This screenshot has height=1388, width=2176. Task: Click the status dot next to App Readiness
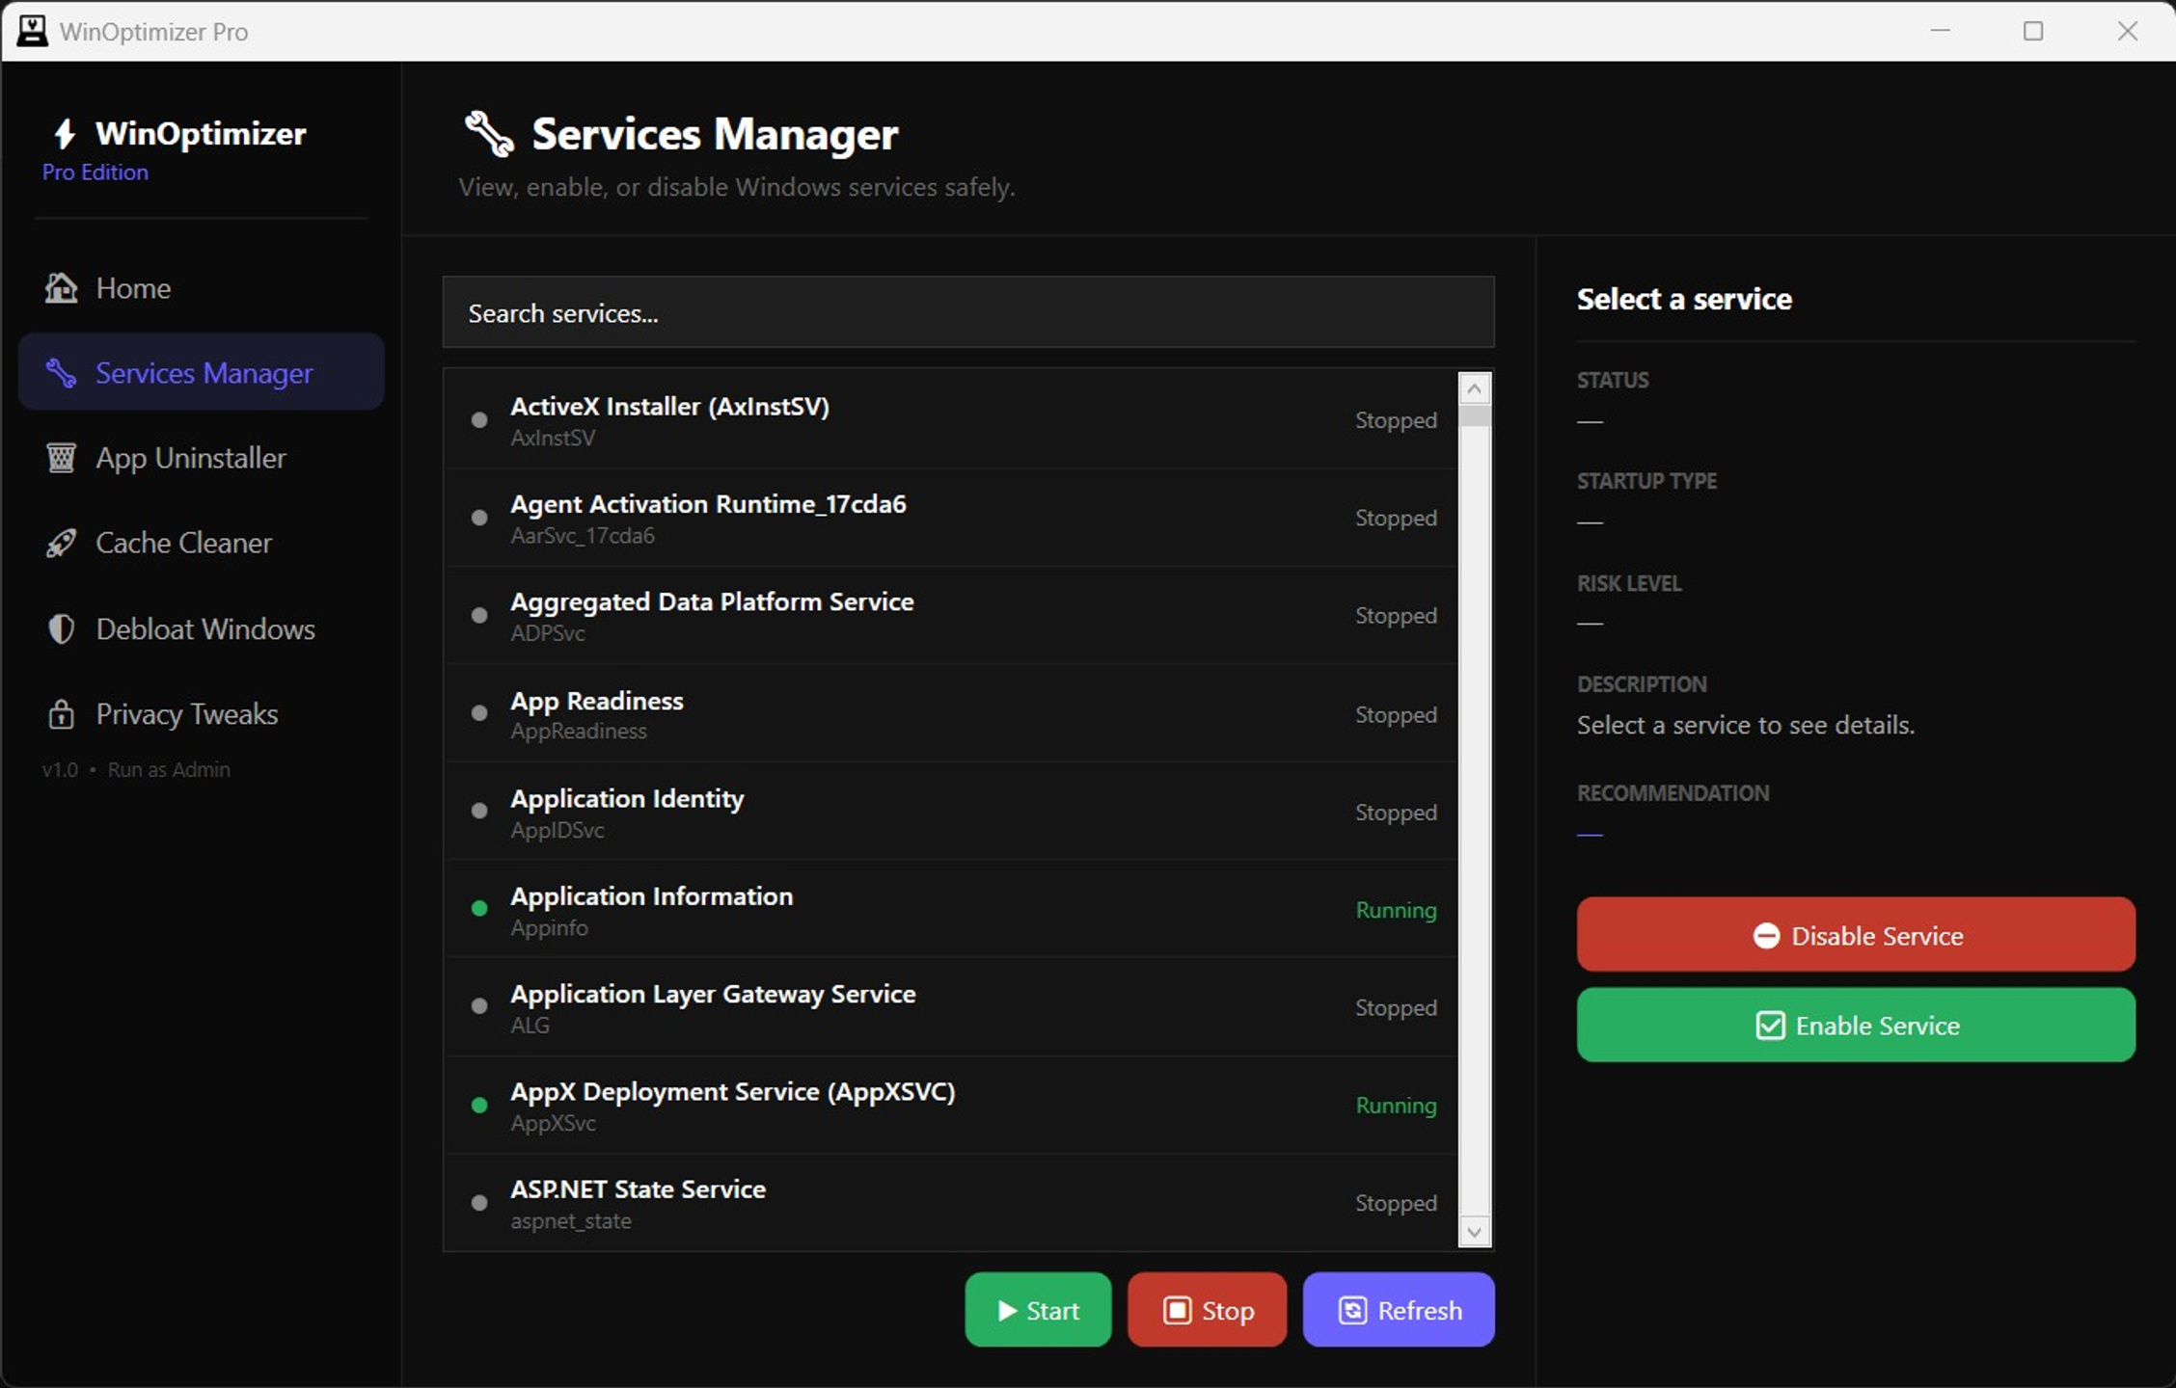tap(478, 713)
